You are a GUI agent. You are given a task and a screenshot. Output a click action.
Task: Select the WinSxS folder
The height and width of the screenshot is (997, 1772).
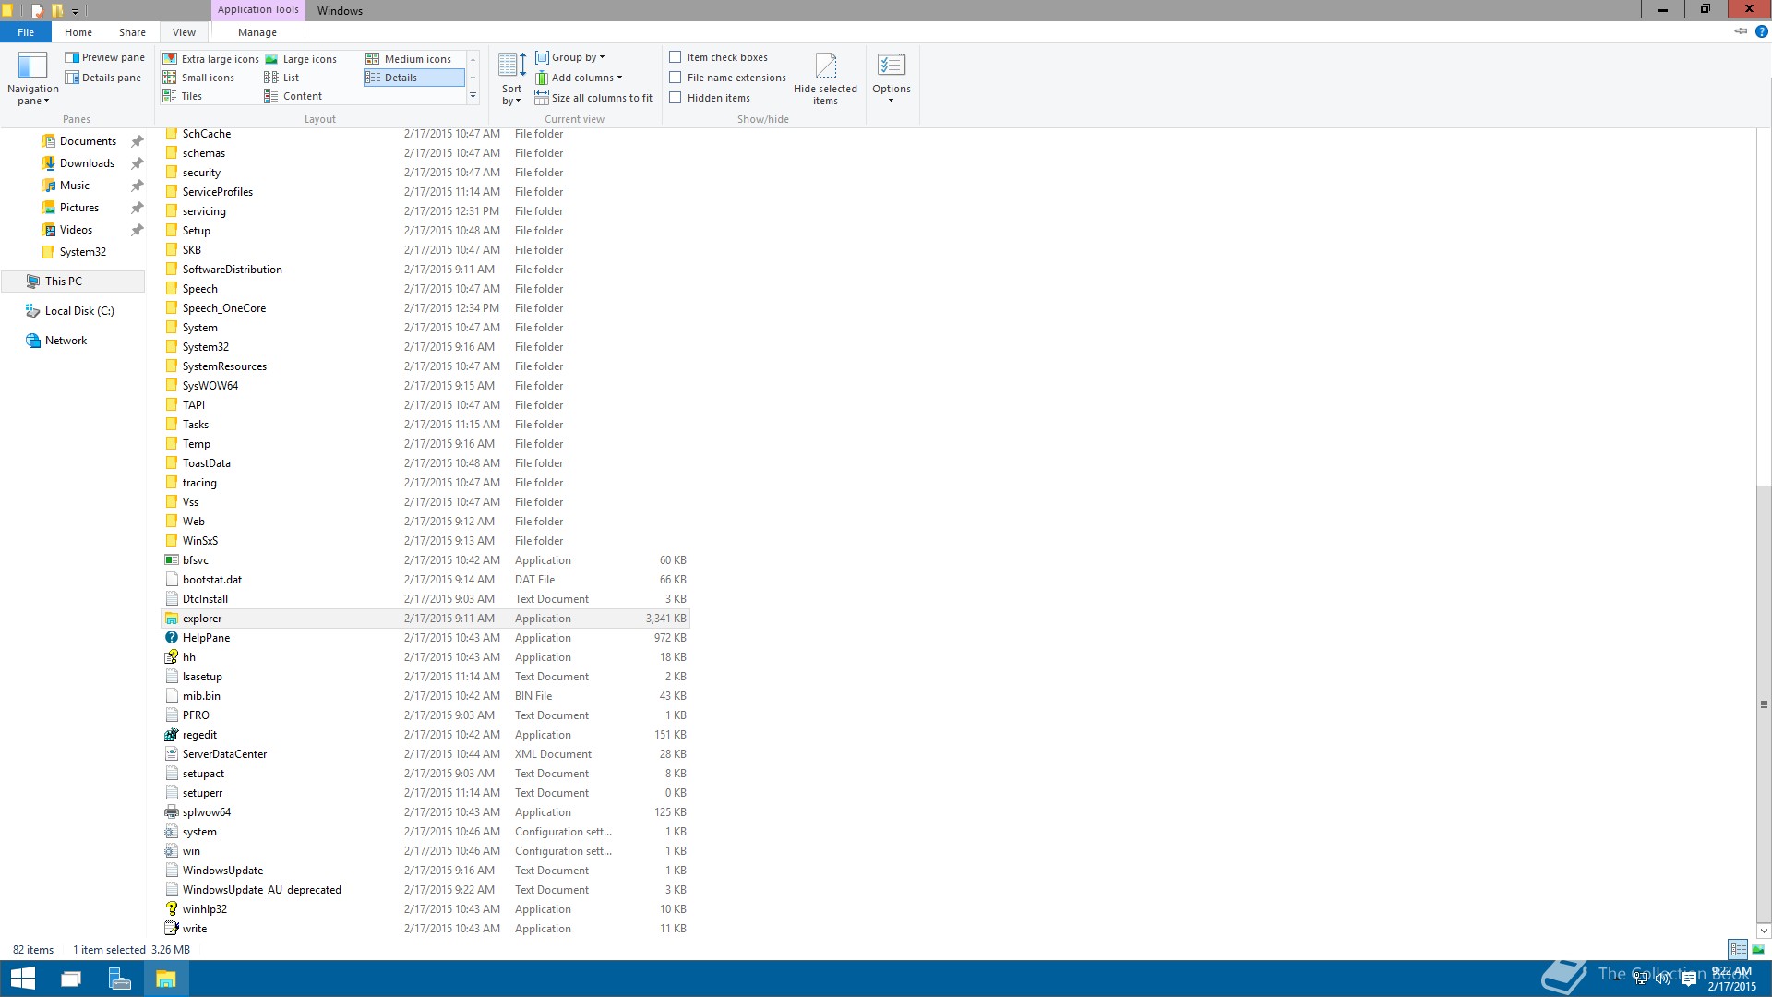click(x=425, y=541)
